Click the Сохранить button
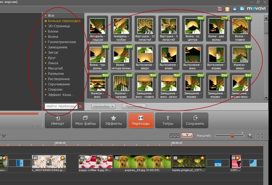 tap(195, 120)
